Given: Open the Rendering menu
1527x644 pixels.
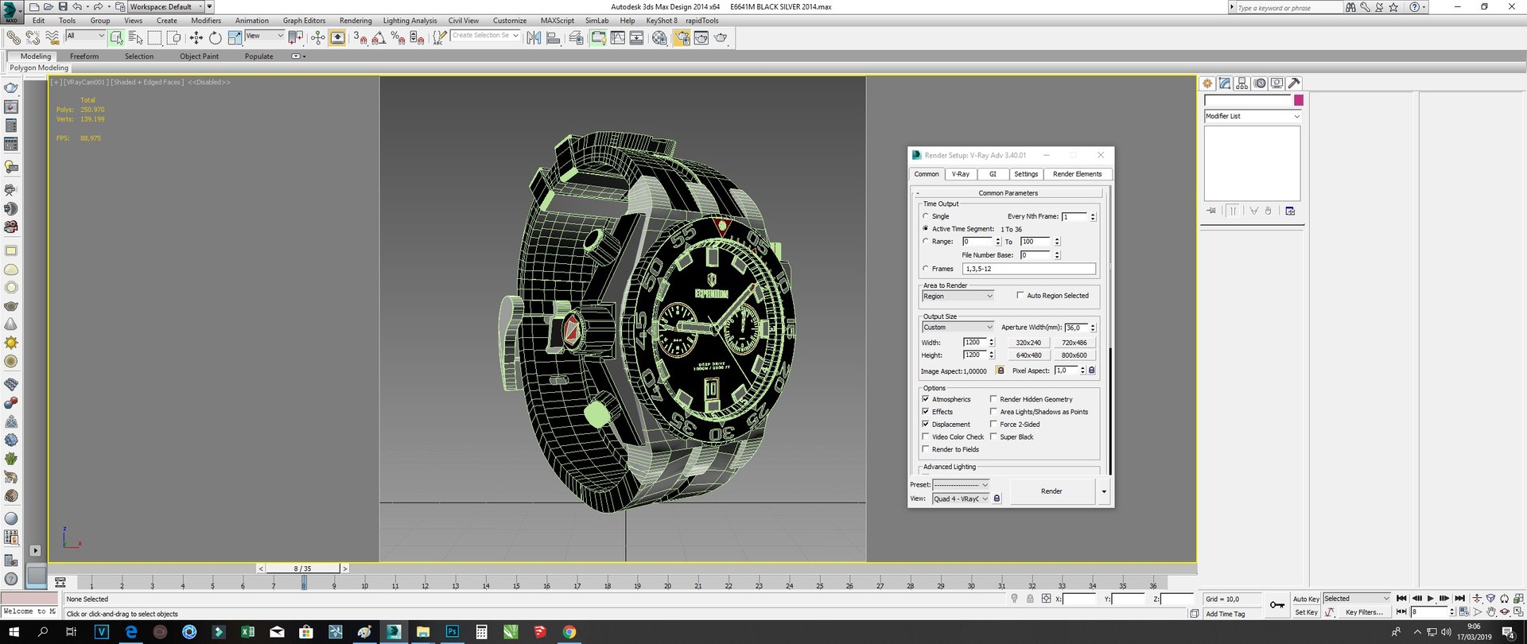Looking at the screenshot, I should pos(356,21).
